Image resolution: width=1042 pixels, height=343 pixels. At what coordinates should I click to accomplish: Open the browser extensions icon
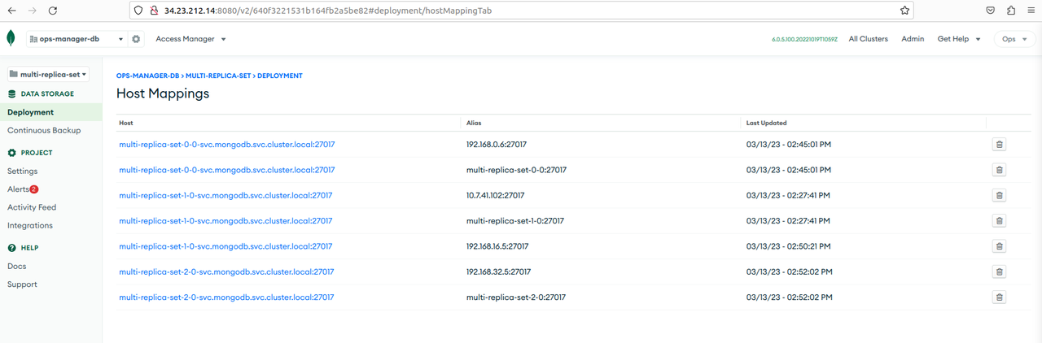pos(1011,11)
